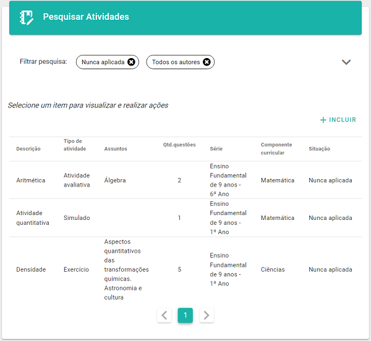
Task: Click the Todos os autores chip label
Action: pos(176,62)
